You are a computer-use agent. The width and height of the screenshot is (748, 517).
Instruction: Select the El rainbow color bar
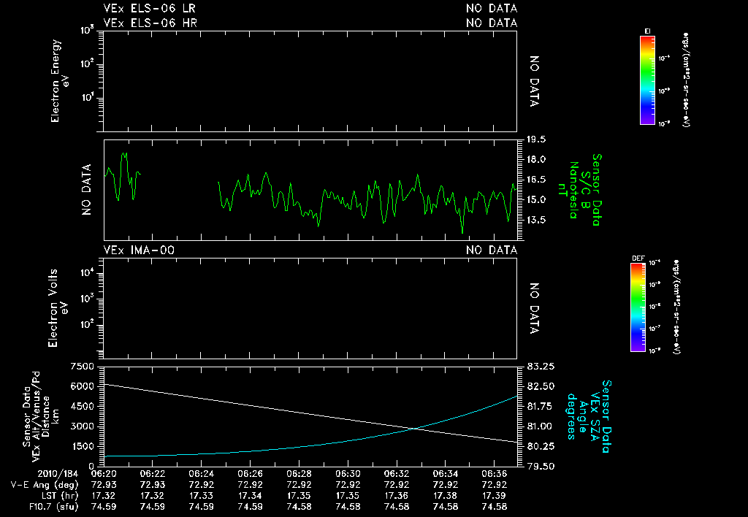pyautogui.click(x=647, y=80)
